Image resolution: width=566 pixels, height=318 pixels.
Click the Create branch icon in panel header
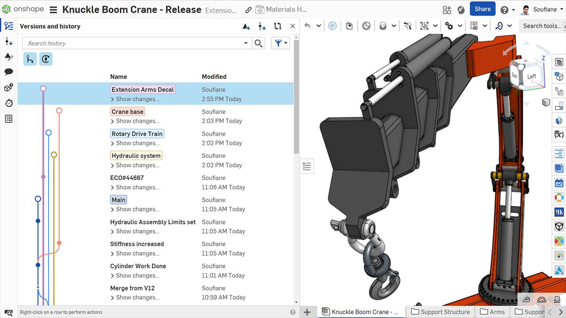point(262,26)
